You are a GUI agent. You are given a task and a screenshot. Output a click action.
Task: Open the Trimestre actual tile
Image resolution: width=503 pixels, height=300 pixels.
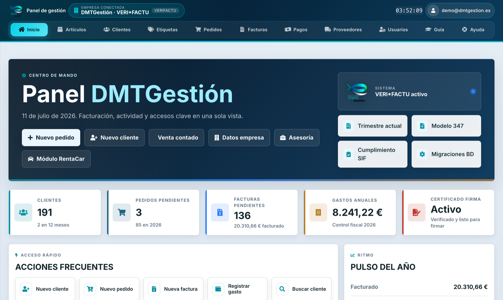tap(373, 126)
